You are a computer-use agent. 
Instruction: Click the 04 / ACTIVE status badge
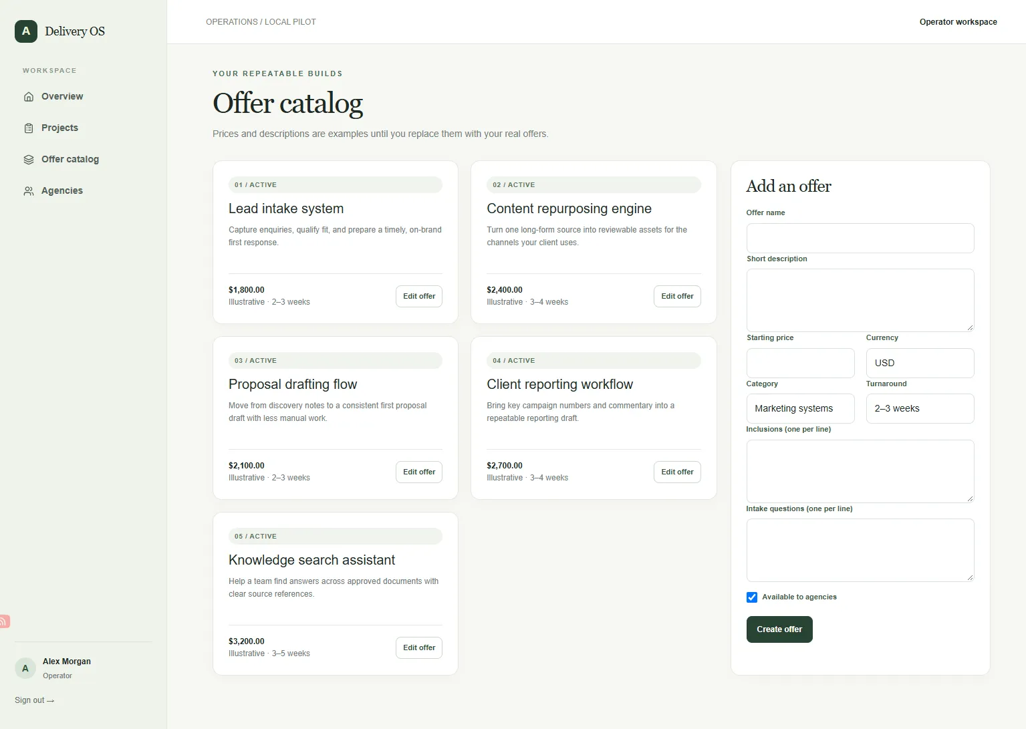point(594,360)
